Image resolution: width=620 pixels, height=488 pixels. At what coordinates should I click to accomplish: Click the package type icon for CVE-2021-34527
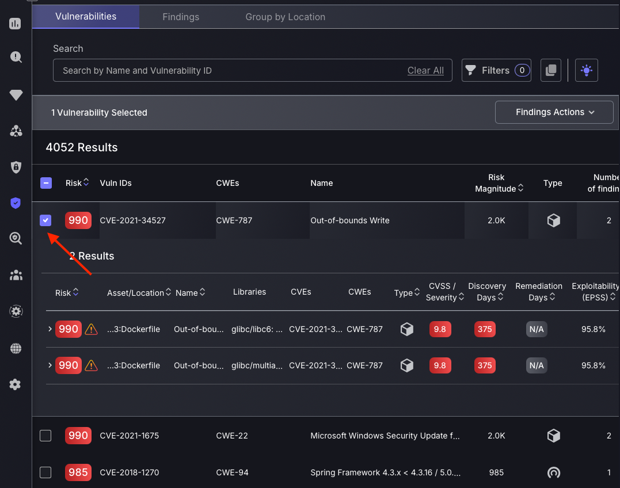(x=554, y=220)
